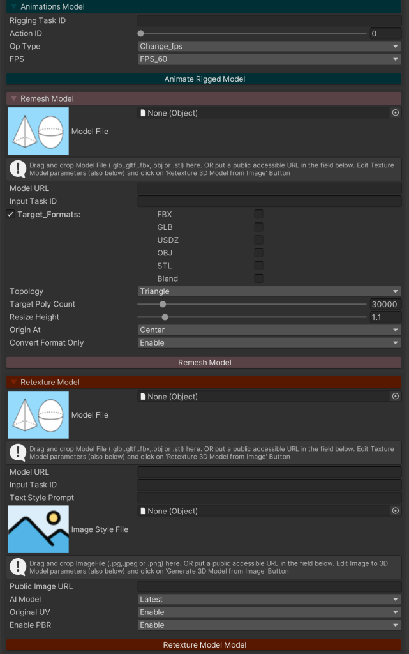Open the Op Type dropdown showing Change_fps
Image resolution: width=409 pixels, height=654 pixels.
pyautogui.click(x=269, y=47)
